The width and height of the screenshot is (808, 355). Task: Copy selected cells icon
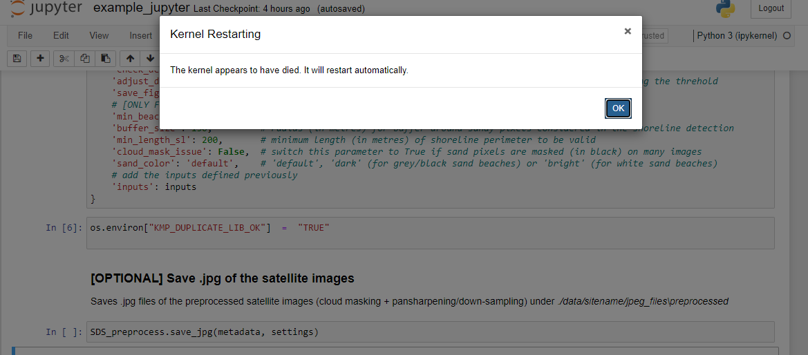pyautogui.click(x=85, y=58)
